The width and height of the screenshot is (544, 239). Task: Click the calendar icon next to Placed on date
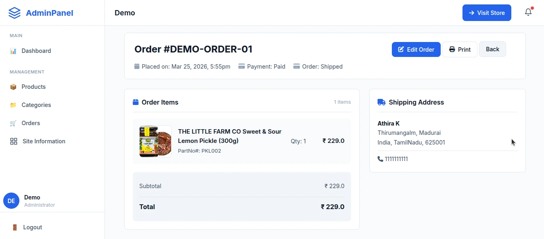[137, 66]
